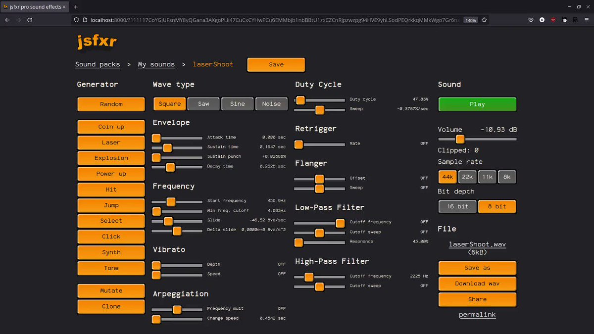Generate a Coin up sound
Screen dimensions: 594x334
click(111, 127)
